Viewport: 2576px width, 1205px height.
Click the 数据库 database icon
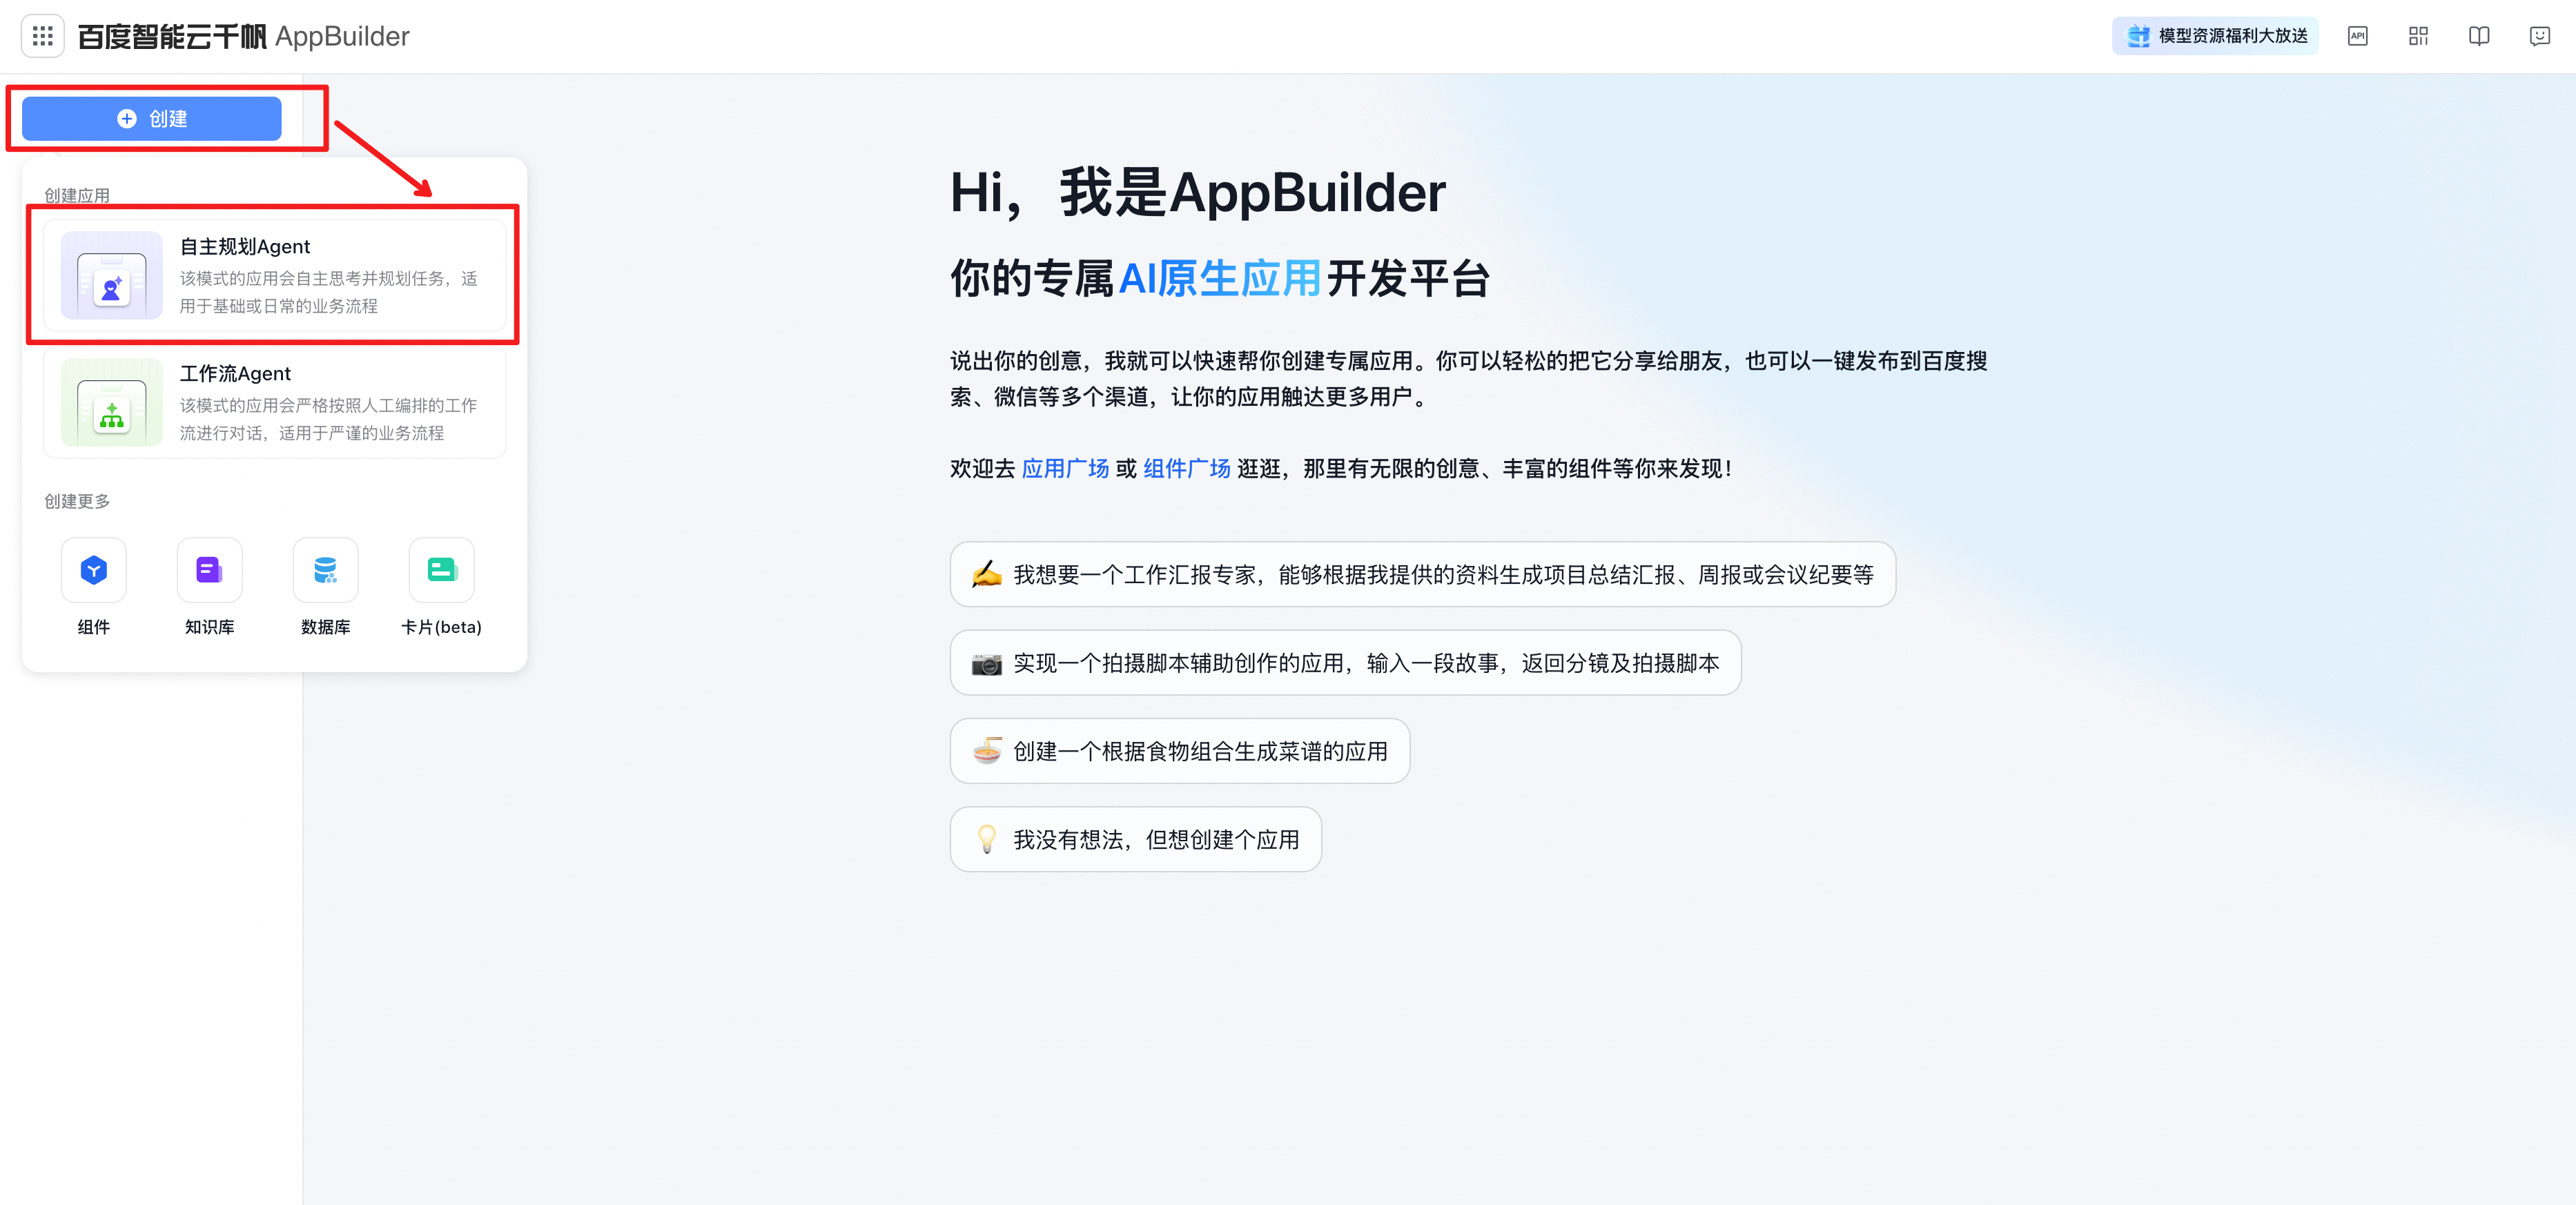click(x=326, y=570)
